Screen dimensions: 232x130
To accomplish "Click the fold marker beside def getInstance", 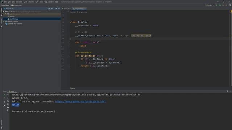I will point(69,56).
